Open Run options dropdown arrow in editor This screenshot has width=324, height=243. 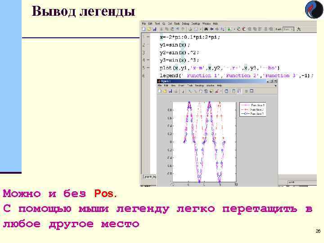tap(234, 29)
